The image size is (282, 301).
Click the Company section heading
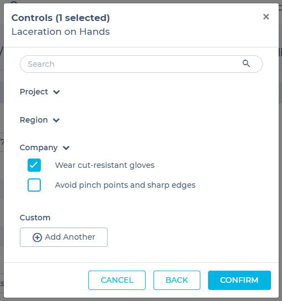coord(39,147)
